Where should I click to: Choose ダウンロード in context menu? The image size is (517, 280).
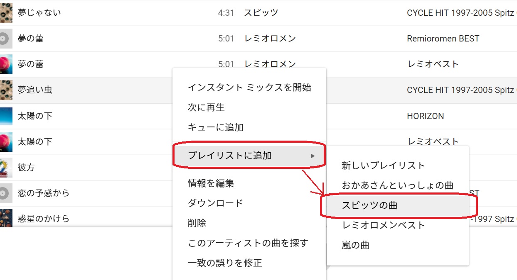[x=215, y=203]
